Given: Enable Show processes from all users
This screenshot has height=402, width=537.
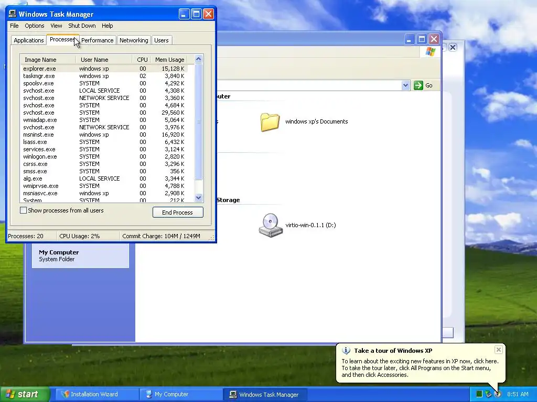Looking at the screenshot, I should click(23, 210).
